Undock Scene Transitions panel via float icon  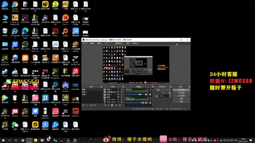pos(171,87)
